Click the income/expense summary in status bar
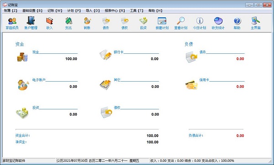Viewport: 274px width, 165px height. tap(192, 160)
